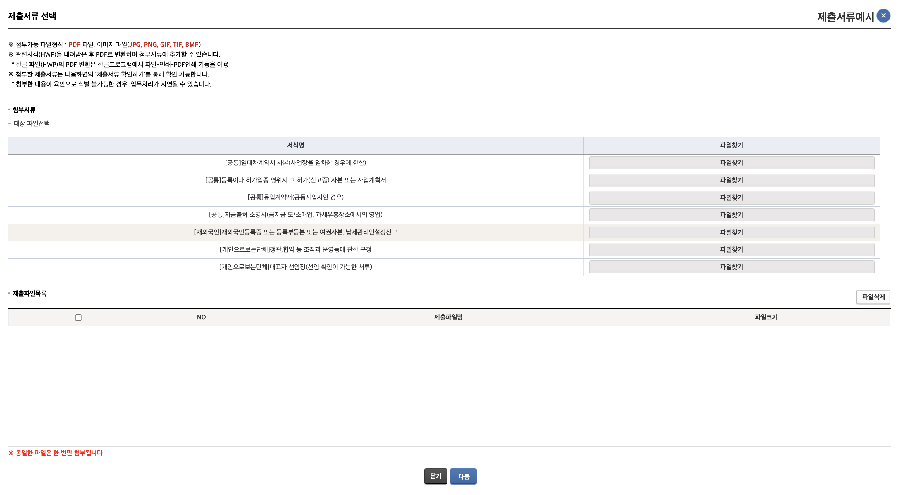Click 파일찾기 for 대표자 선임장 row
Viewport: 899px width, 495px height.
click(731, 267)
